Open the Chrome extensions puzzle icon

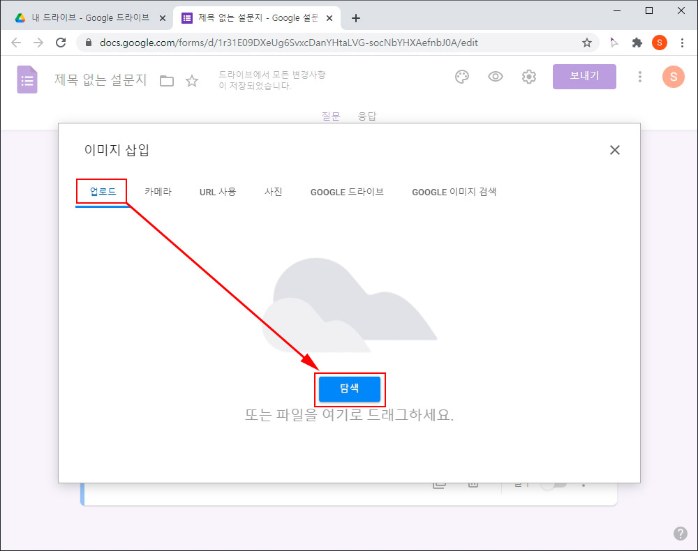point(637,43)
